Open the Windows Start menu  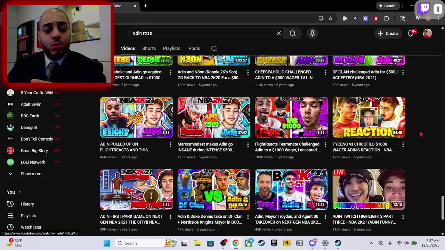tap(107, 243)
